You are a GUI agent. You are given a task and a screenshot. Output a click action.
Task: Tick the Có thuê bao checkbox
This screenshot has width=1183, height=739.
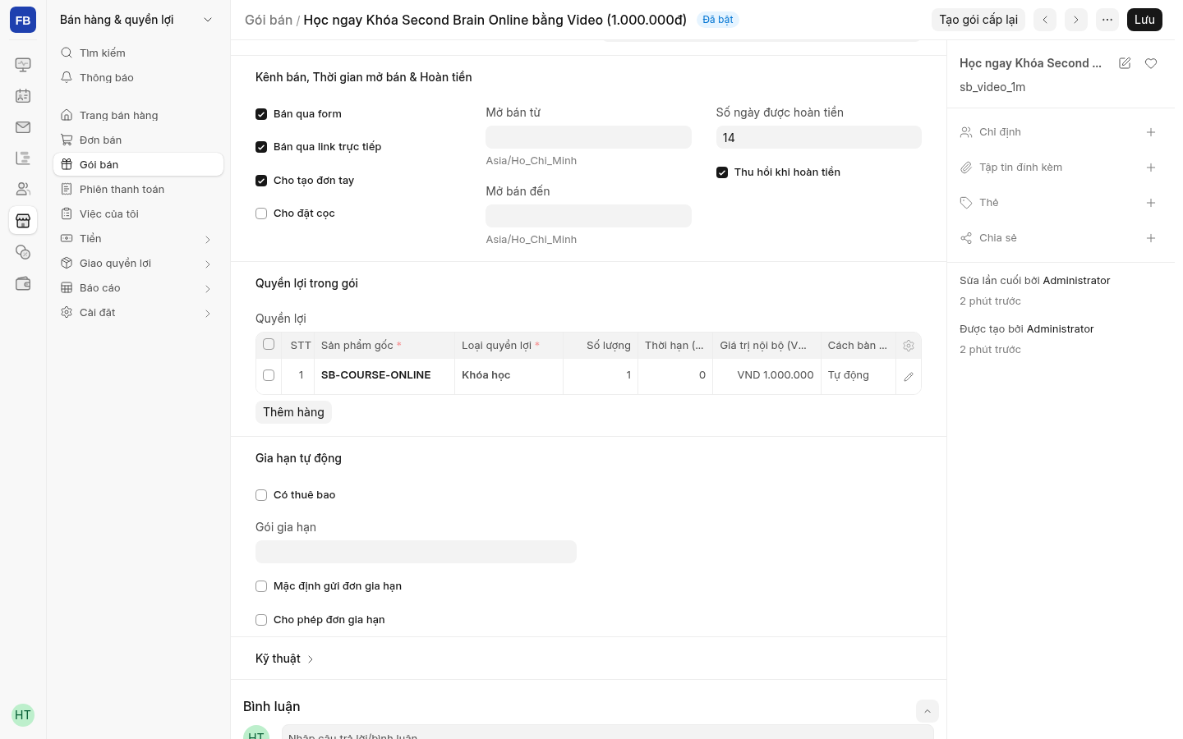pyautogui.click(x=261, y=495)
